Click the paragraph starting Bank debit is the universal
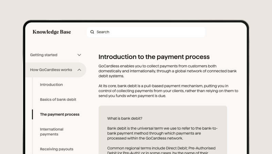272x154 pixels. (x=163, y=133)
